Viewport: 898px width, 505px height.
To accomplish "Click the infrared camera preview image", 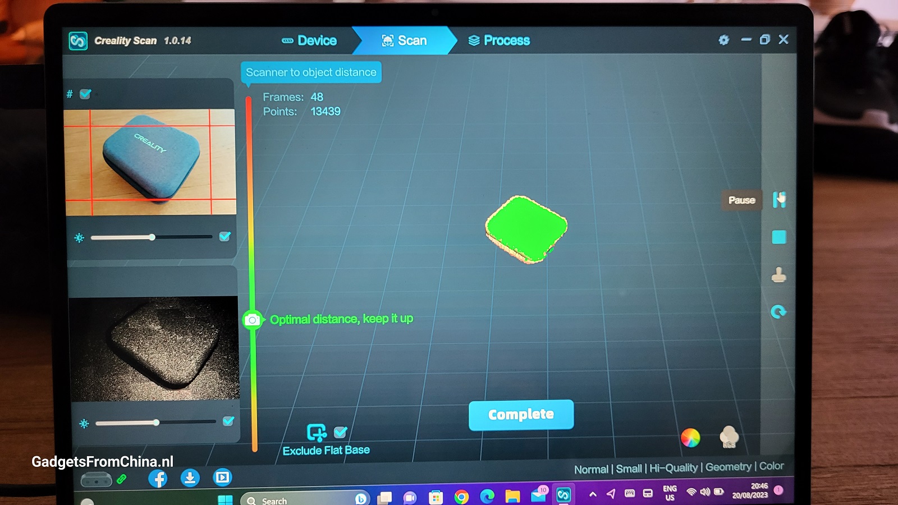I will (154, 348).
